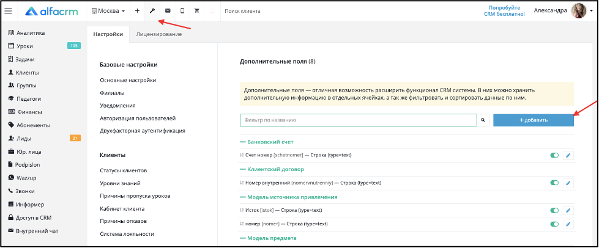The height and width of the screenshot is (248, 599).
Task: Open Уровни знаний settings
Action: 120,183
